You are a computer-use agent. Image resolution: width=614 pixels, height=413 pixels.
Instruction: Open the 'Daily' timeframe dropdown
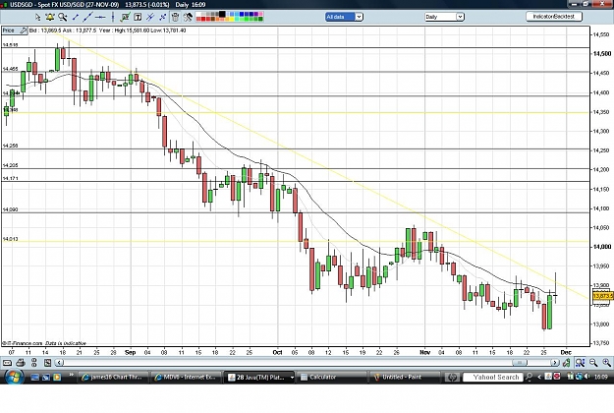click(x=444, y=17)
